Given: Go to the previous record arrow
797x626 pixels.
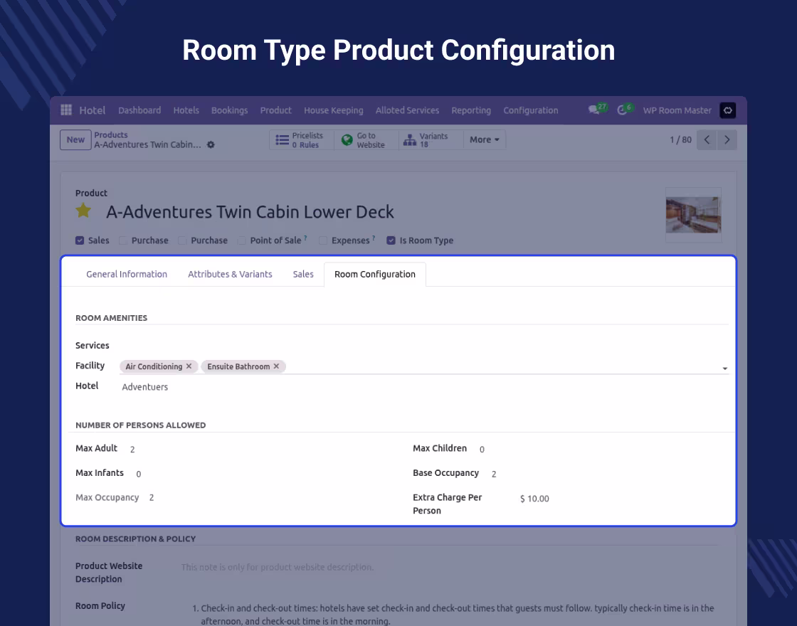Looking at the screenshot, I should click(707, 139).
